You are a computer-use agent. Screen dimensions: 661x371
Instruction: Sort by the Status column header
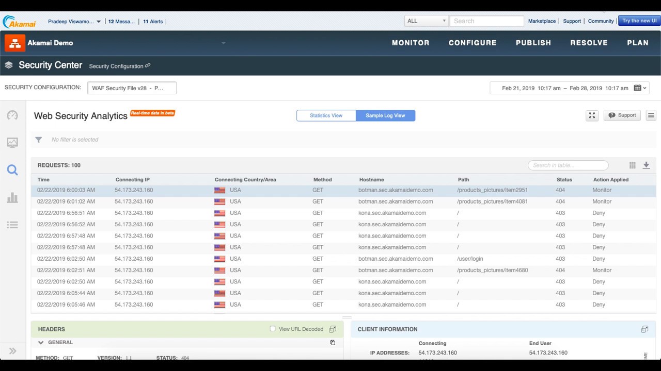564,180
